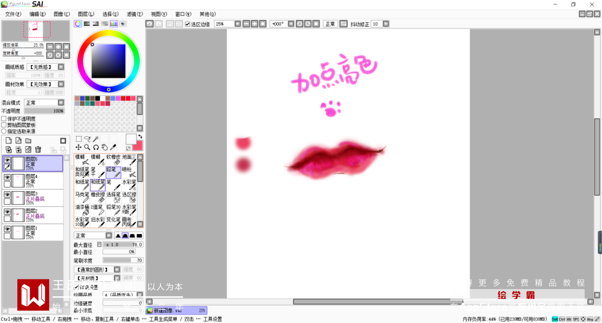Select the rotate view tool

96,147
